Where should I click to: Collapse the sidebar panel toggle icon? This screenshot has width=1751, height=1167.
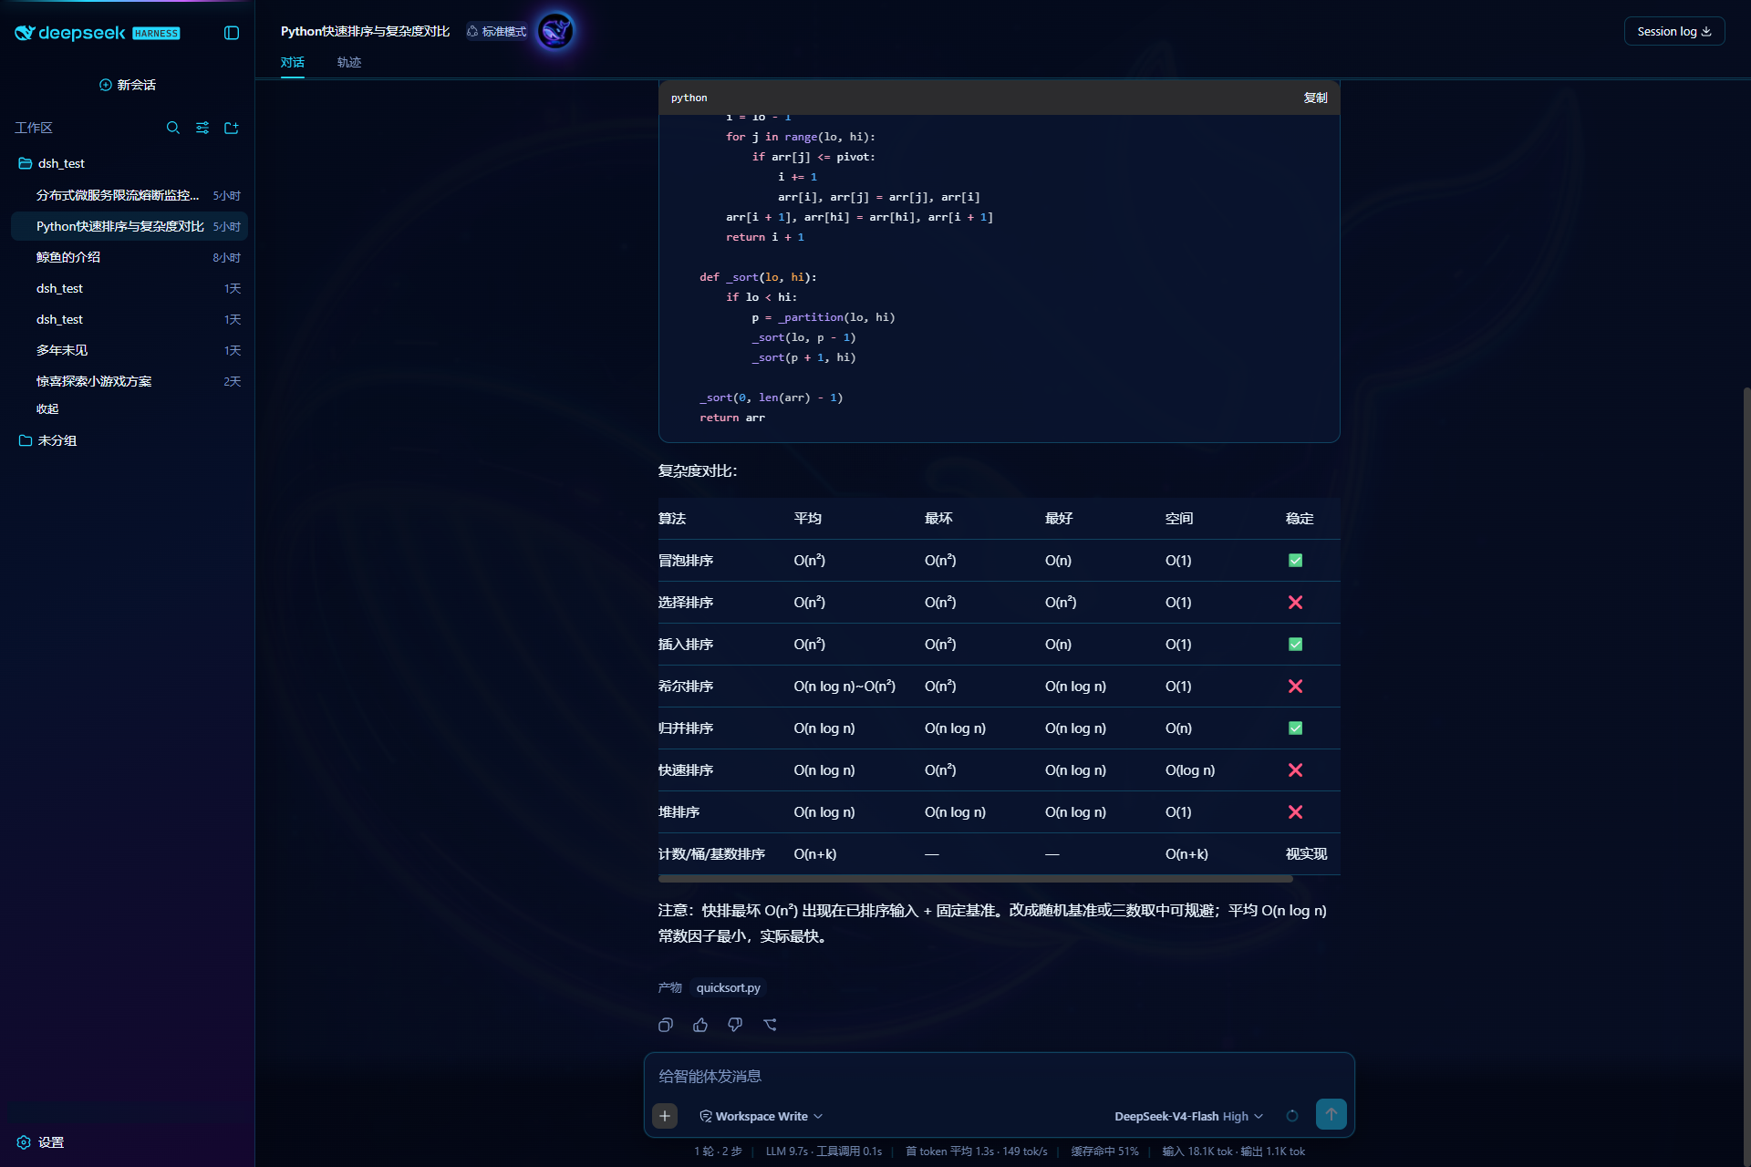click(232, 33)
